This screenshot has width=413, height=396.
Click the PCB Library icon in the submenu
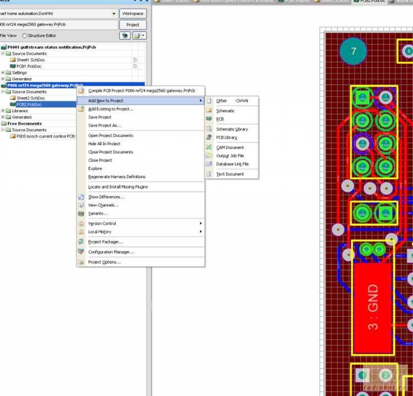coord(209,137)
